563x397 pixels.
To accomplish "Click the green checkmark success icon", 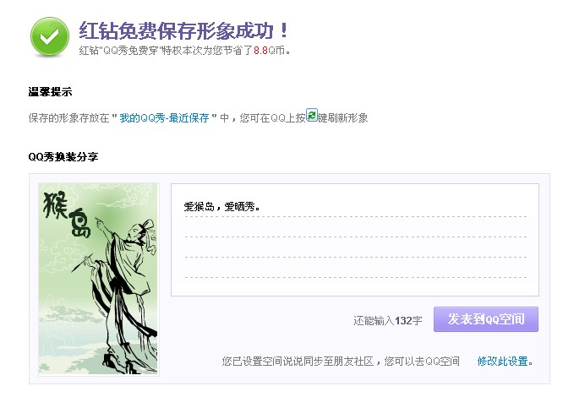I will pyautogui.click(x=50, y=36).
